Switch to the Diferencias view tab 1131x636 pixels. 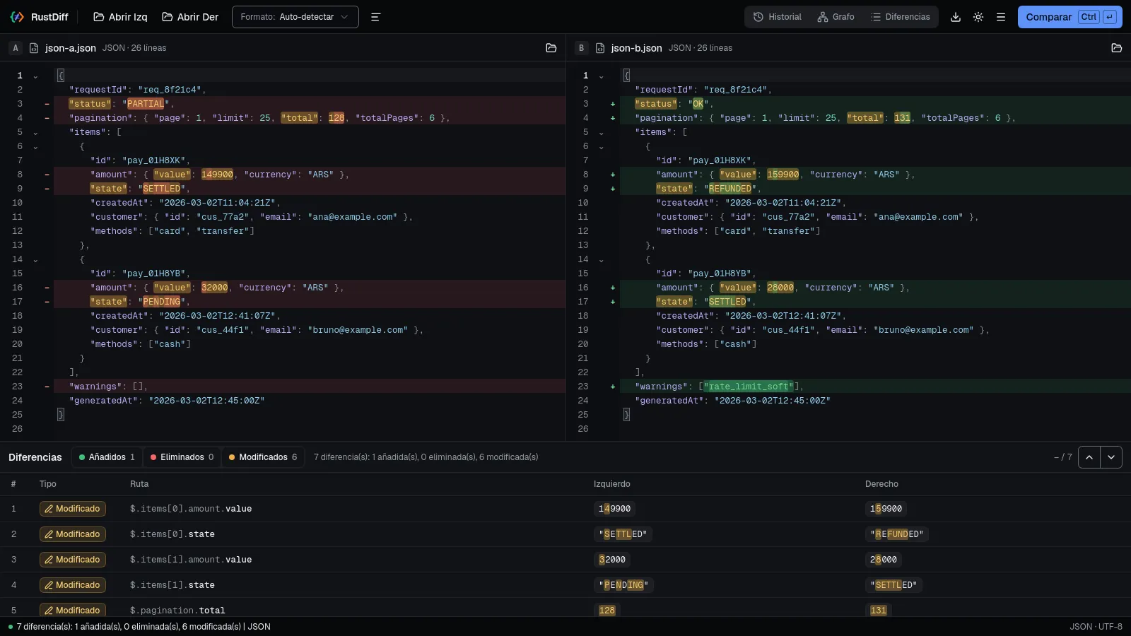point(901,17)
